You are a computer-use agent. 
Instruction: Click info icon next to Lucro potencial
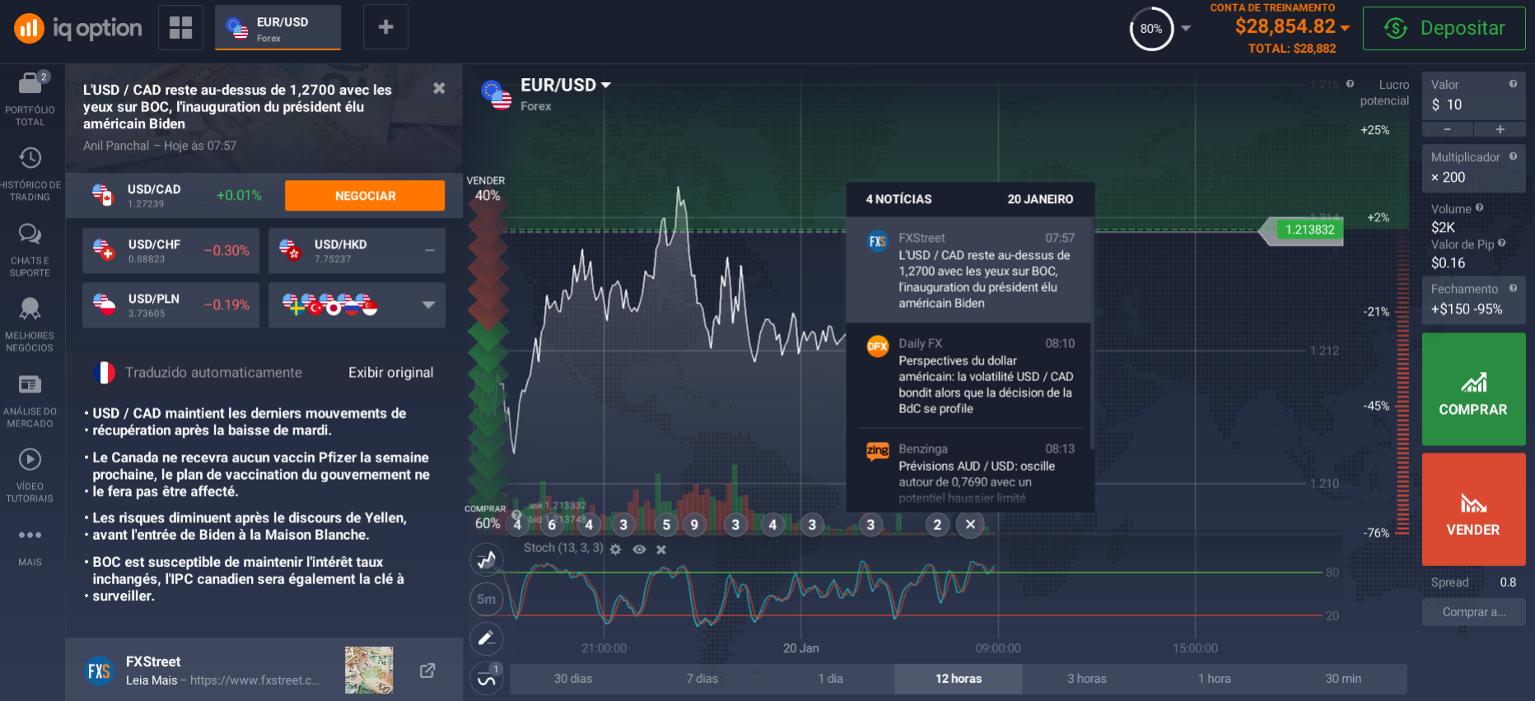(x=1350, y=84)
